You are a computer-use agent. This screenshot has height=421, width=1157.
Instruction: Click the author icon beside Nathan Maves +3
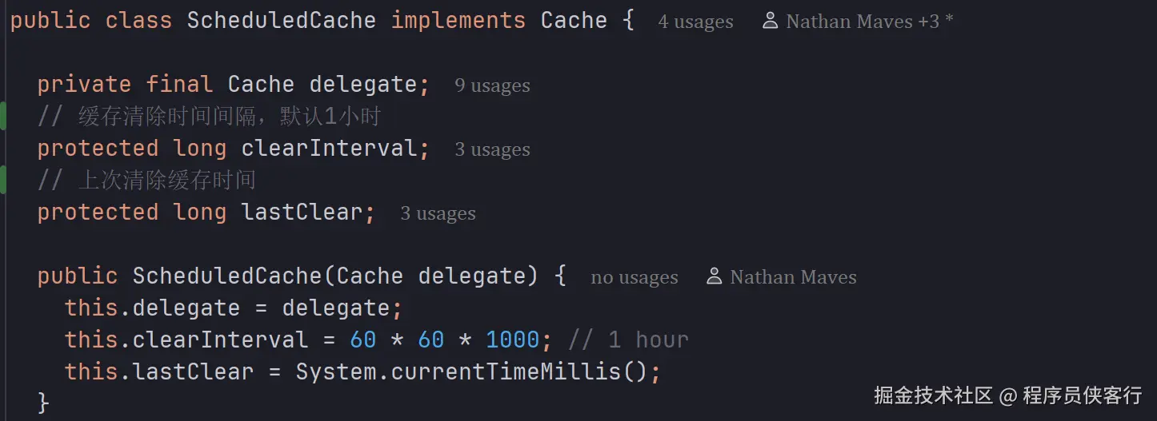[x=770, y=22]
